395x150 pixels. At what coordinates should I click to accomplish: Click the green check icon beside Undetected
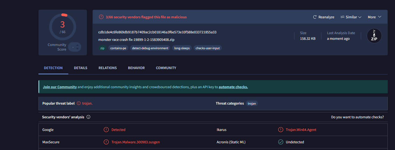281,142
